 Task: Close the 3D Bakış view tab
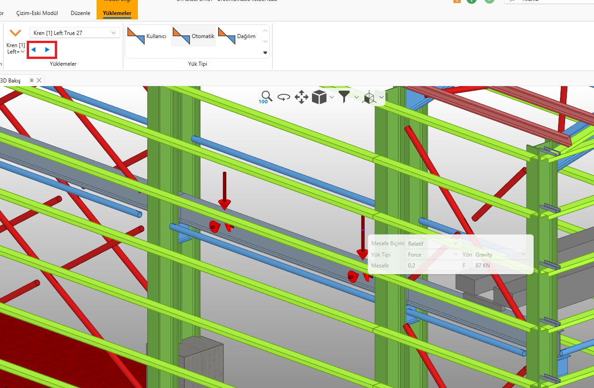pyautogui.click(x=39, y=80)
